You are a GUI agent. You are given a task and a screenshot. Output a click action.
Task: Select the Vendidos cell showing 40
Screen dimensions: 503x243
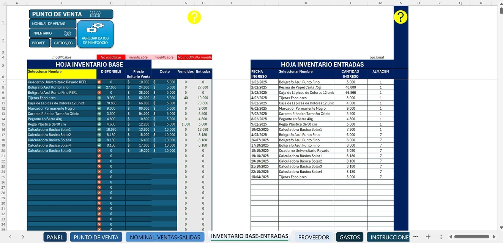point(186,98)
